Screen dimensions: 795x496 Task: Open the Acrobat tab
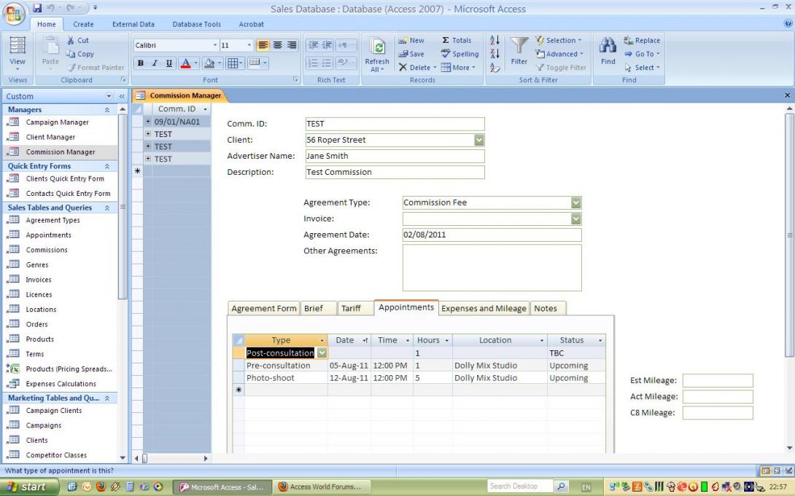251,24
